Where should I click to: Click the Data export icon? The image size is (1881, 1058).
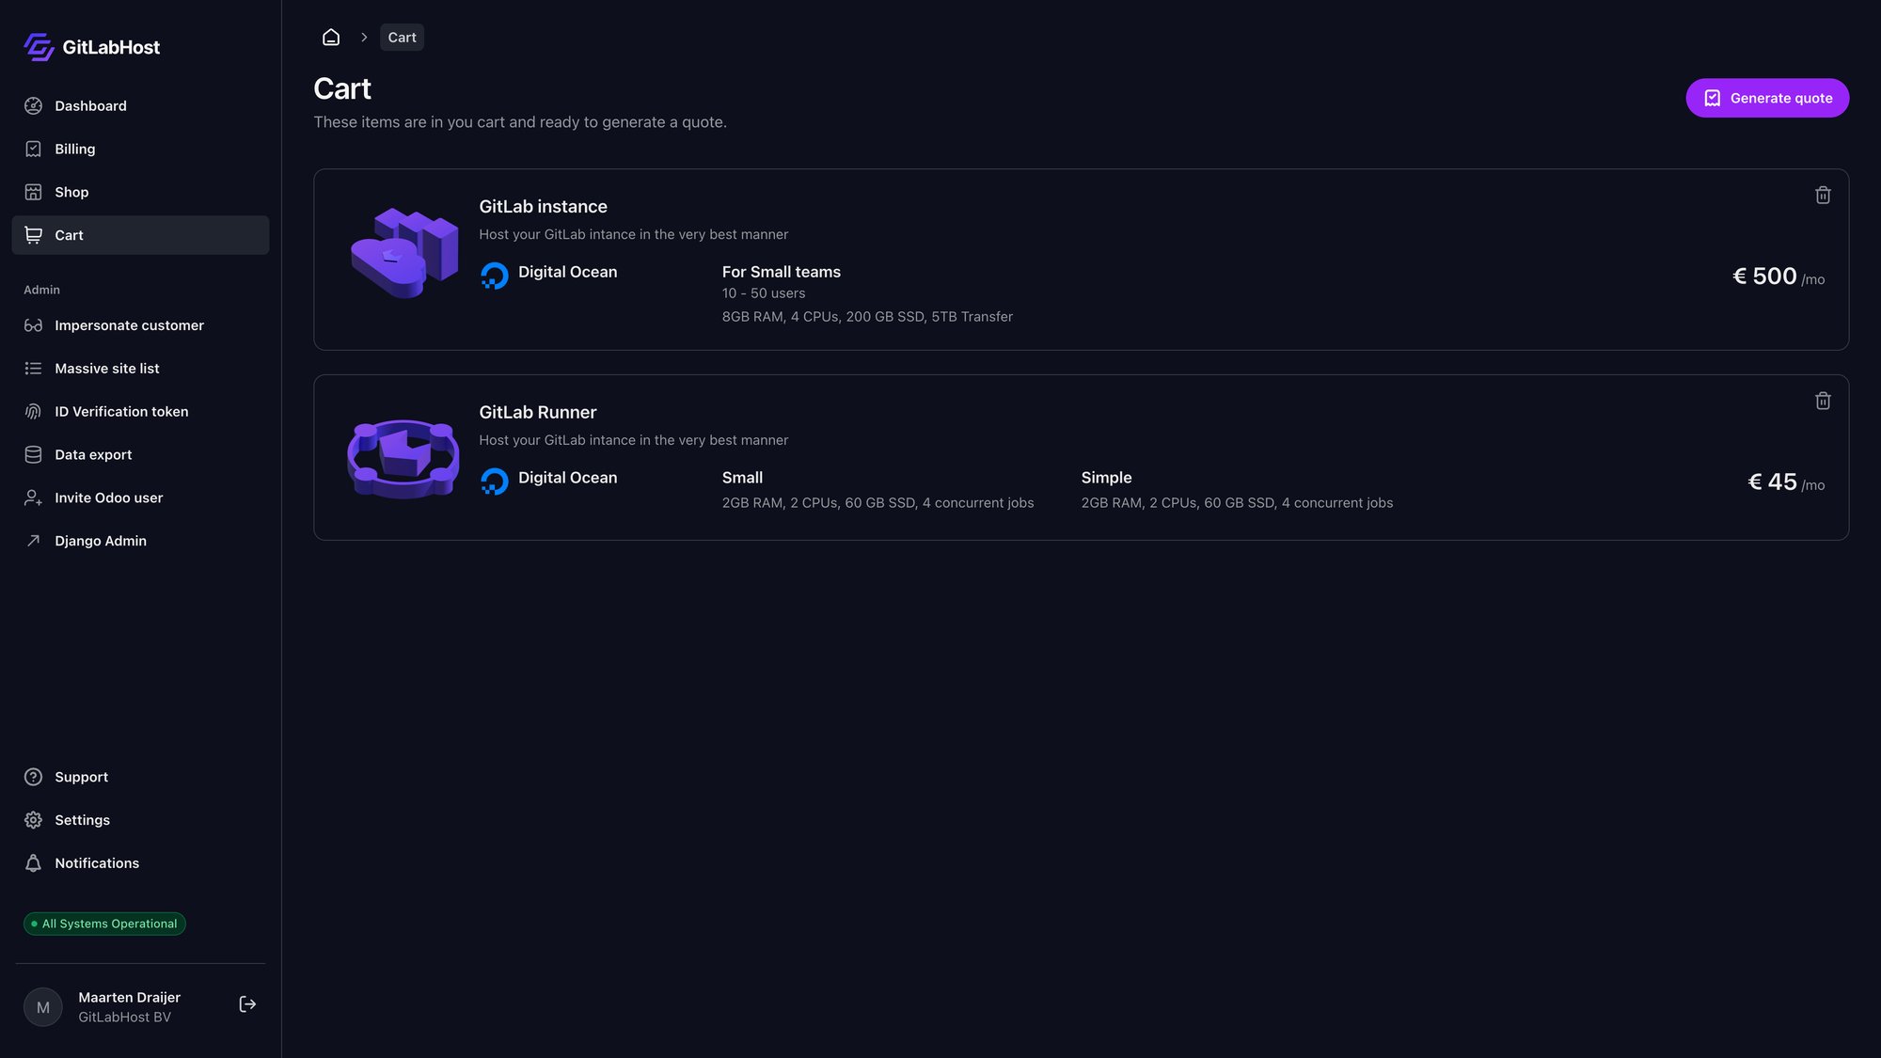coord(33,454)
